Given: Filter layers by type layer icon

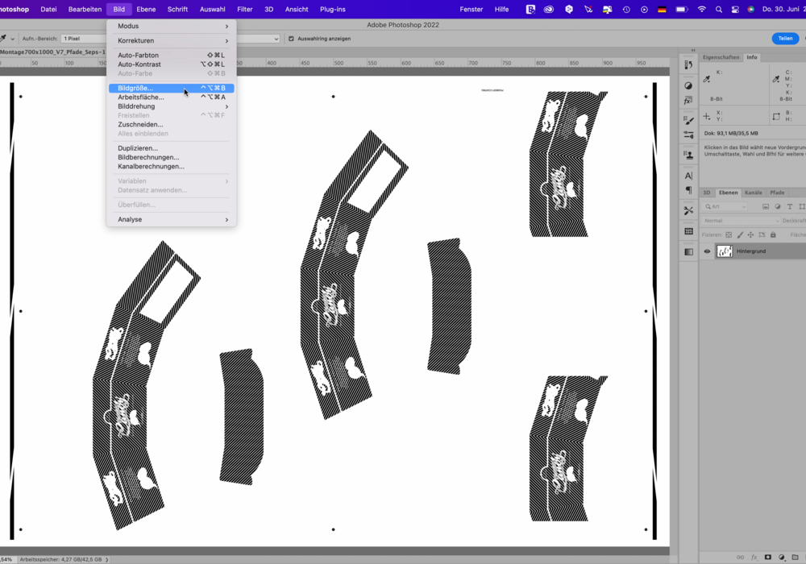Looking at the screenshot, I should pos(790,206).
